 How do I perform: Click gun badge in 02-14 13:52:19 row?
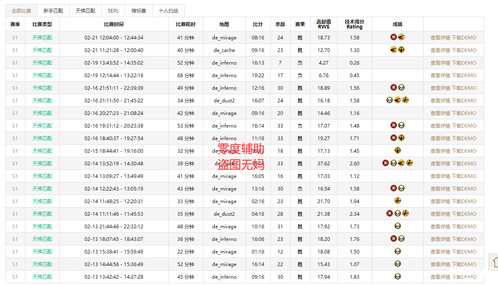click(401, 163)
